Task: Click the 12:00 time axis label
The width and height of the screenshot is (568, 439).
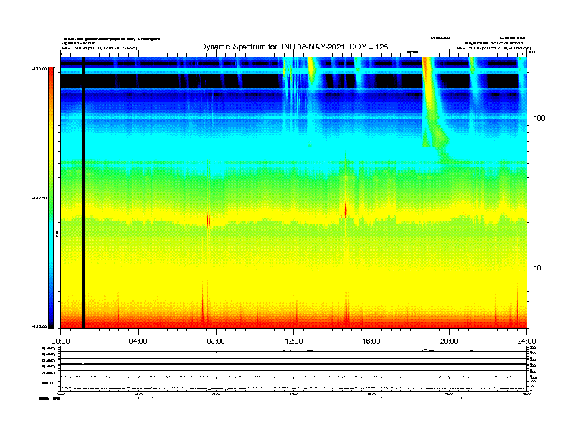Action: point(294,341)
